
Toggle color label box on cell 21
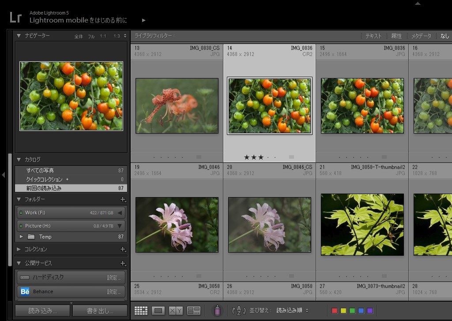(x=384, y=276)
